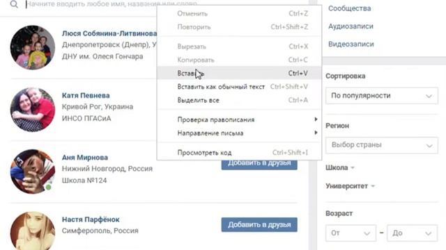Add Настя Парфёнок to friends
Screen dimensions: 446x250
(259, 225)
